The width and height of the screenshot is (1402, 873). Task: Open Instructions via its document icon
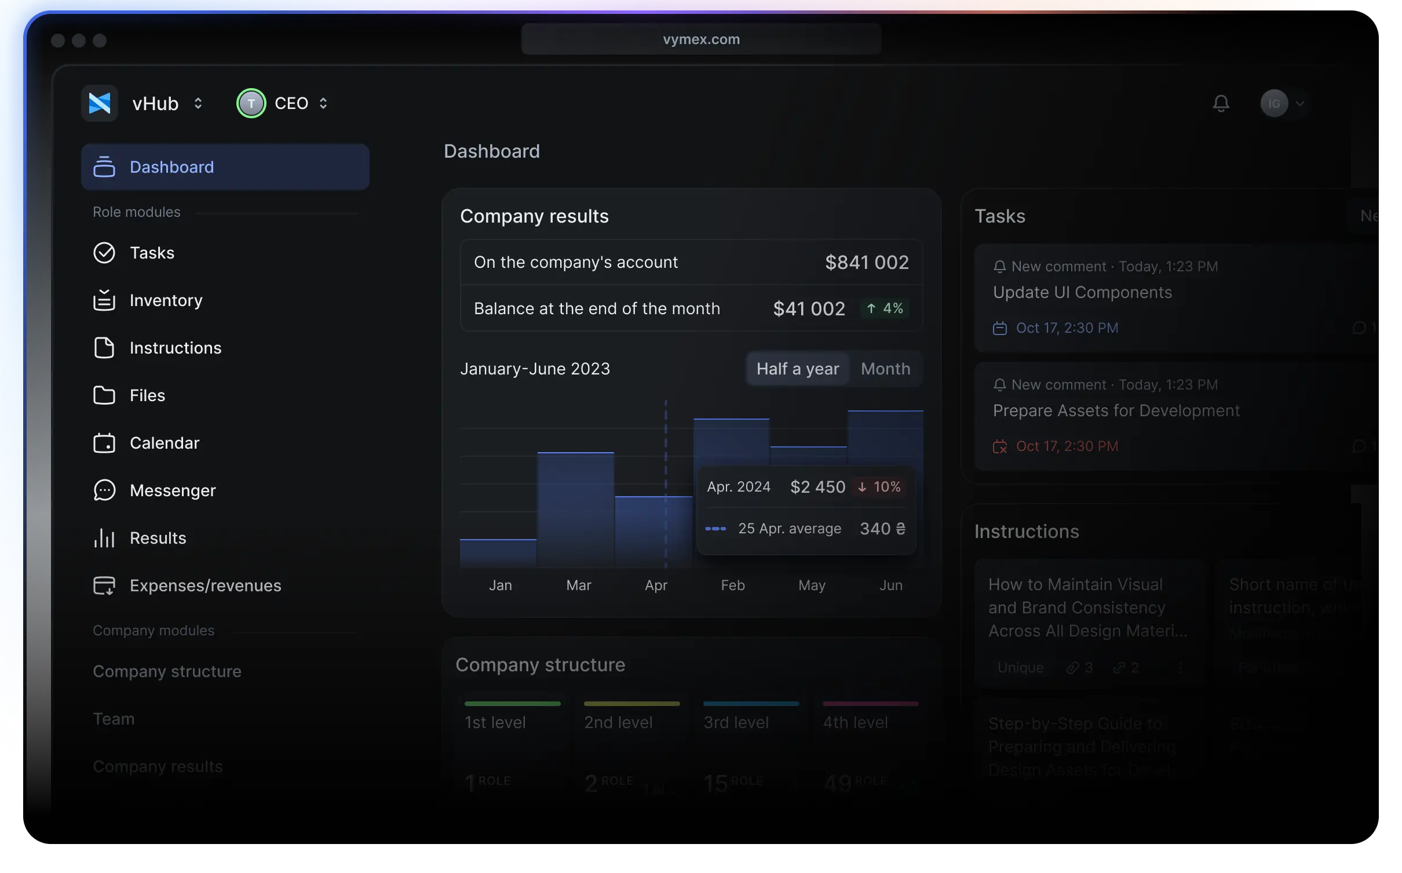pos(104,348)
